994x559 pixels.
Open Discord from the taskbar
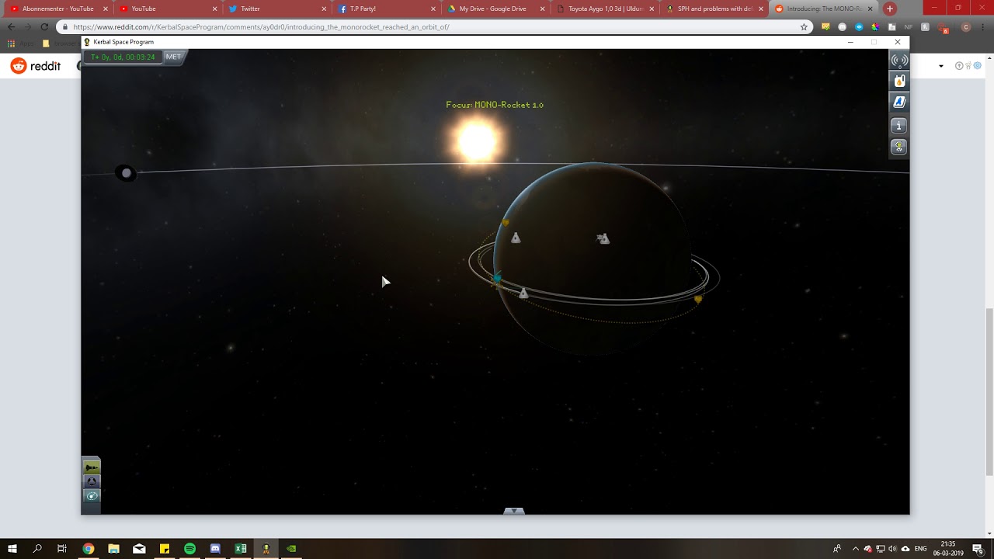pos(215,549)
